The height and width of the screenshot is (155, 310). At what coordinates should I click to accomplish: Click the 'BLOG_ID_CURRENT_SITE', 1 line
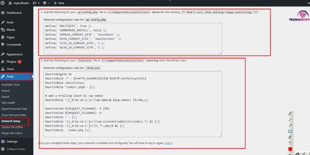tap(75, 47)
